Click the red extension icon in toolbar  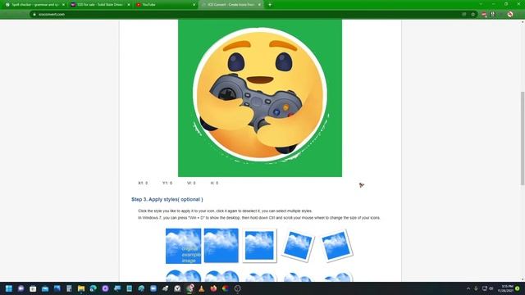484,15
